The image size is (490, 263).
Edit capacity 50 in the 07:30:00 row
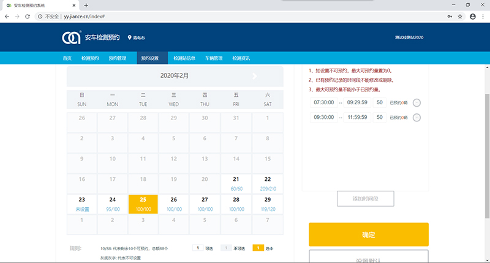point(380,102)
